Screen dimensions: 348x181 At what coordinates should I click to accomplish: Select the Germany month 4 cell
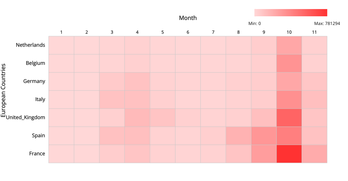[137, 81]
